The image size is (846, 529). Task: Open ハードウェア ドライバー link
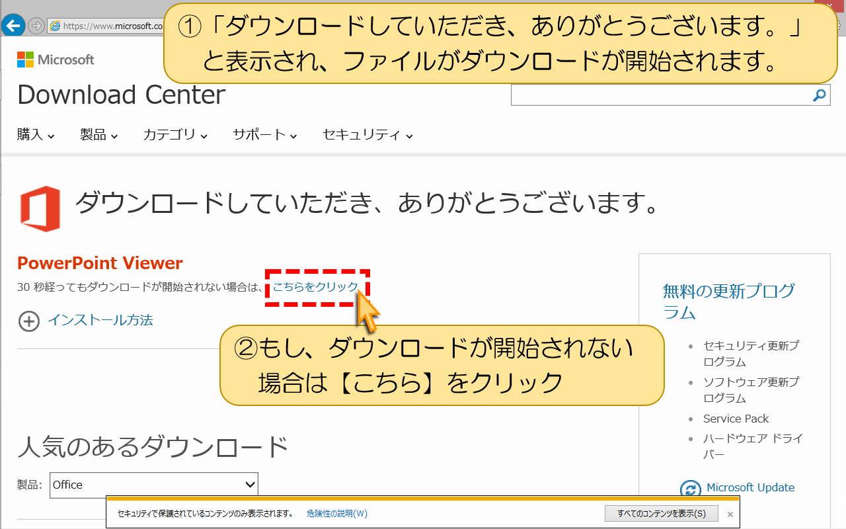click(753, 446)
